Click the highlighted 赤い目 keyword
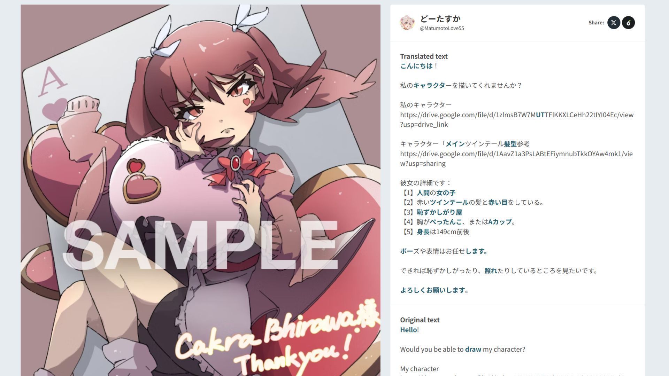This screenshot has width=669, height=376. point(498,202)
